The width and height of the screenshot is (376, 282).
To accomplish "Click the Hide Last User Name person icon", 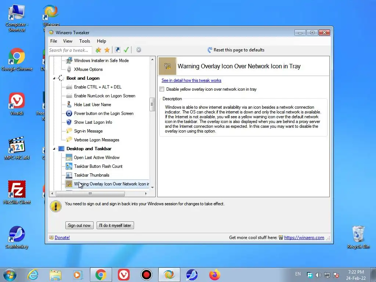I will coord(69,105).
